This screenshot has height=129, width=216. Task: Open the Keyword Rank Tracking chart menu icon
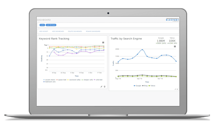point(103,42)
